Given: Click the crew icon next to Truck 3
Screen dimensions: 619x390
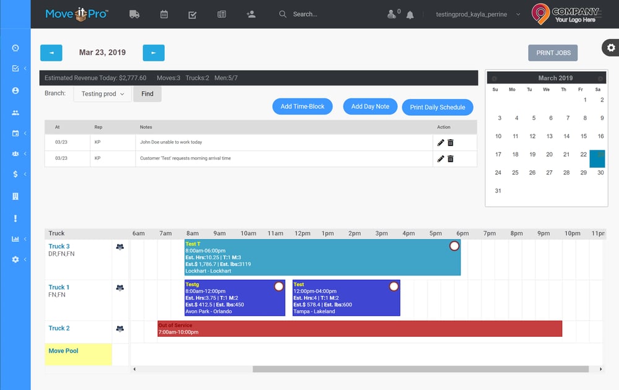Looking at the screenshot, I should 120,246.
